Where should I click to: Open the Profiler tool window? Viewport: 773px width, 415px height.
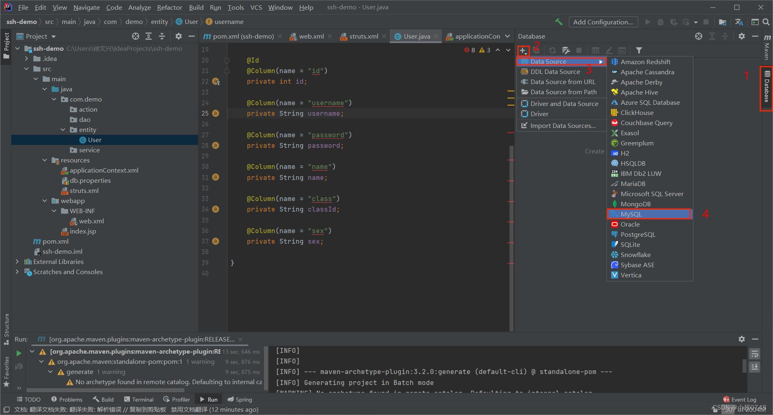tap(177, 400)
